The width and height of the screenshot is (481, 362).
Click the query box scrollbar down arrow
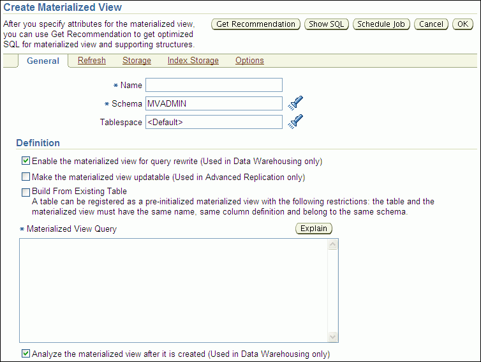[333, 337]
